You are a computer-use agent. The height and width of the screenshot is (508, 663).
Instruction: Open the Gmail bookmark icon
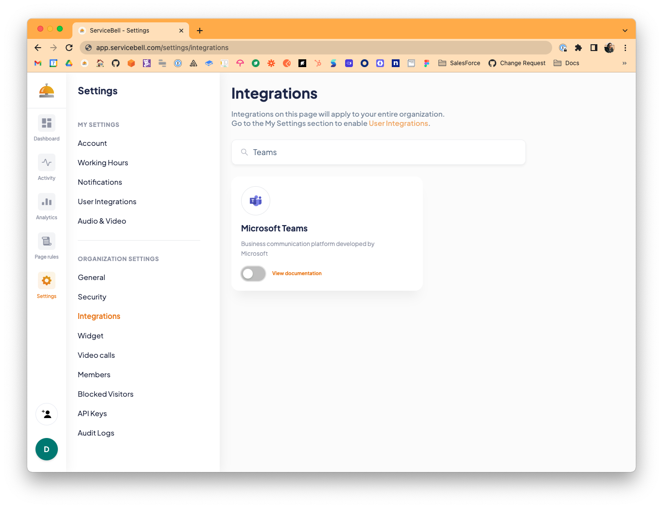(x=38, y=63)
